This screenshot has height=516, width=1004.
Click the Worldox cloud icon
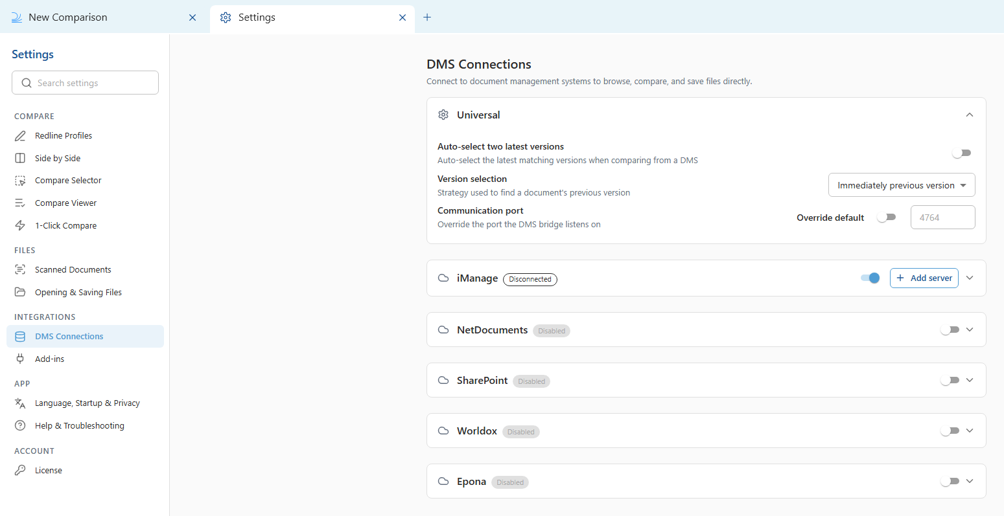pos(443,431)
